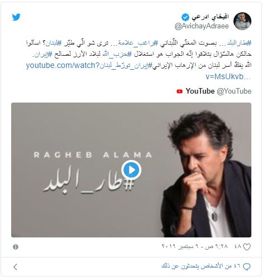Click the tweet timestamp ٩ سبتمبر ٢٠١٩
This screenshot has width=267, height=277.
(195, 246)
